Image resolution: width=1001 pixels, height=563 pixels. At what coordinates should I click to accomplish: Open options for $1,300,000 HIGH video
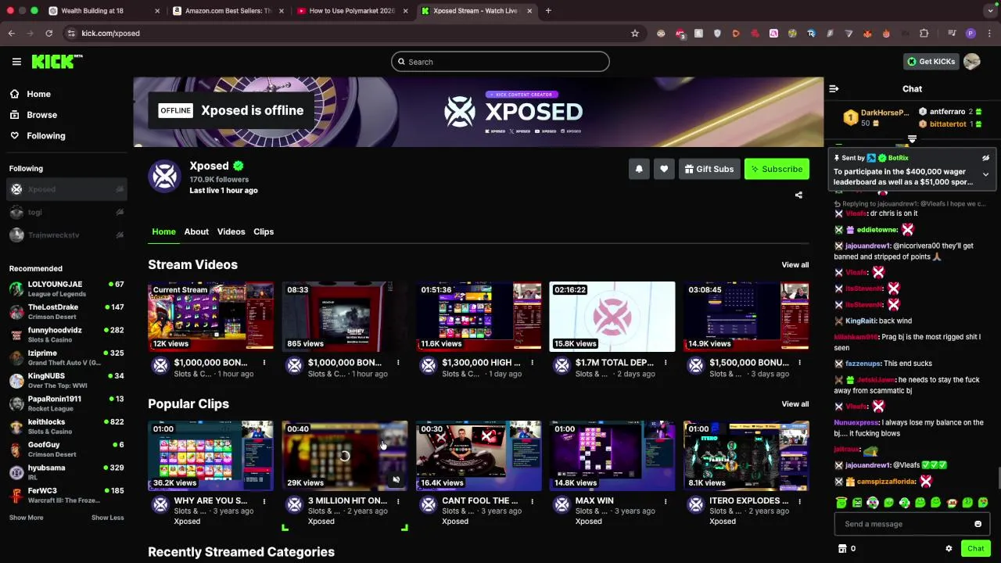pyautogui.click(x=532, y=362)
